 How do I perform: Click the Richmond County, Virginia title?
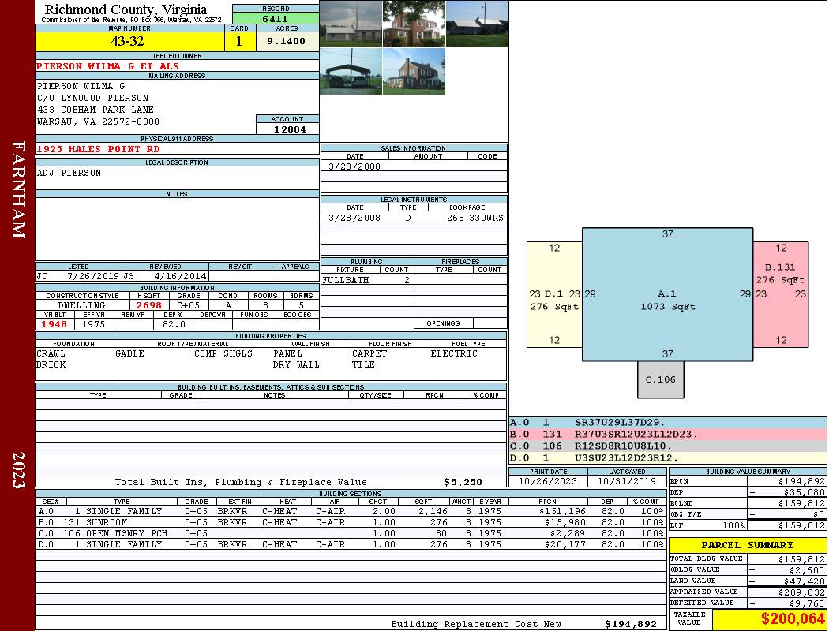126,9
